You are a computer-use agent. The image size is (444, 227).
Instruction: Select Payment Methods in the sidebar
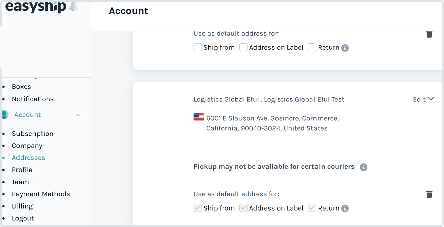[x=41, y=194]
